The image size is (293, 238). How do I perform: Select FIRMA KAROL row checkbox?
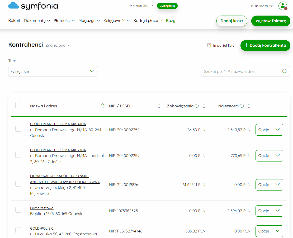coord(18,184)
